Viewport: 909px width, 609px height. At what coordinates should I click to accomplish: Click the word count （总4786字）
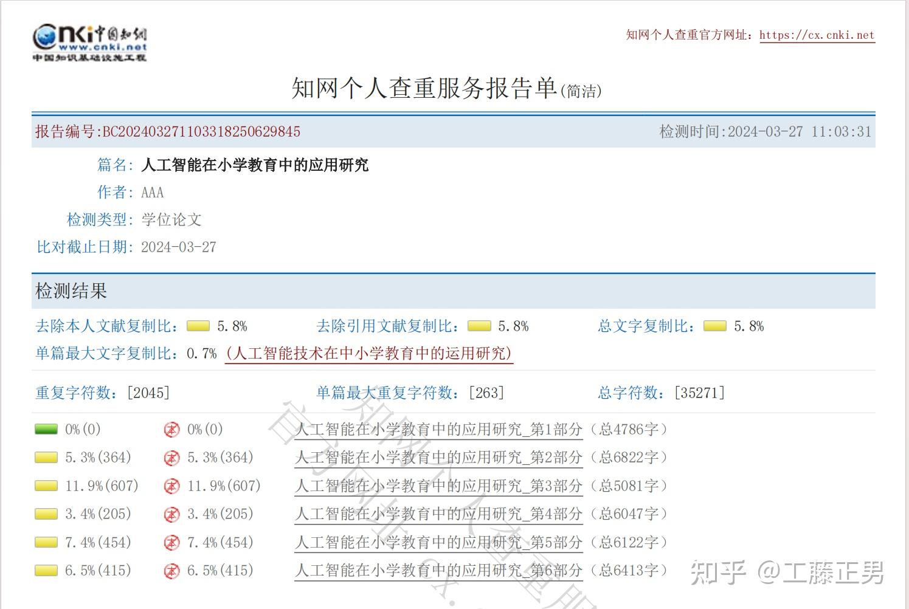[x=629, y=430]
